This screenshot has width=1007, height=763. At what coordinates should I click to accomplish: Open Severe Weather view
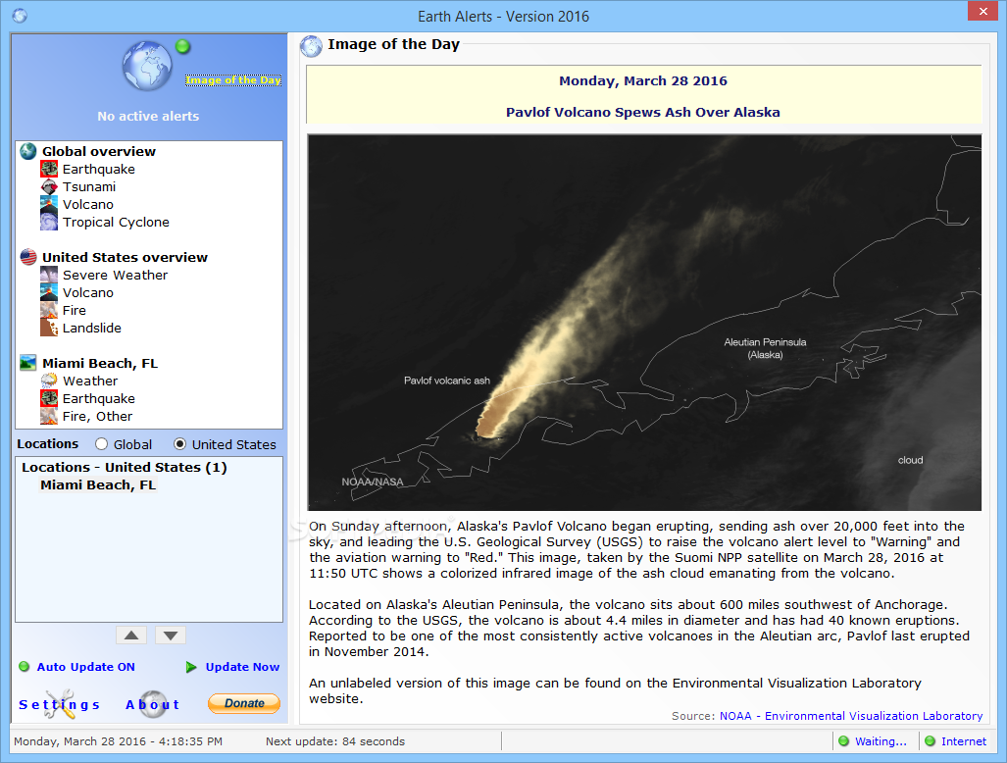115,275
